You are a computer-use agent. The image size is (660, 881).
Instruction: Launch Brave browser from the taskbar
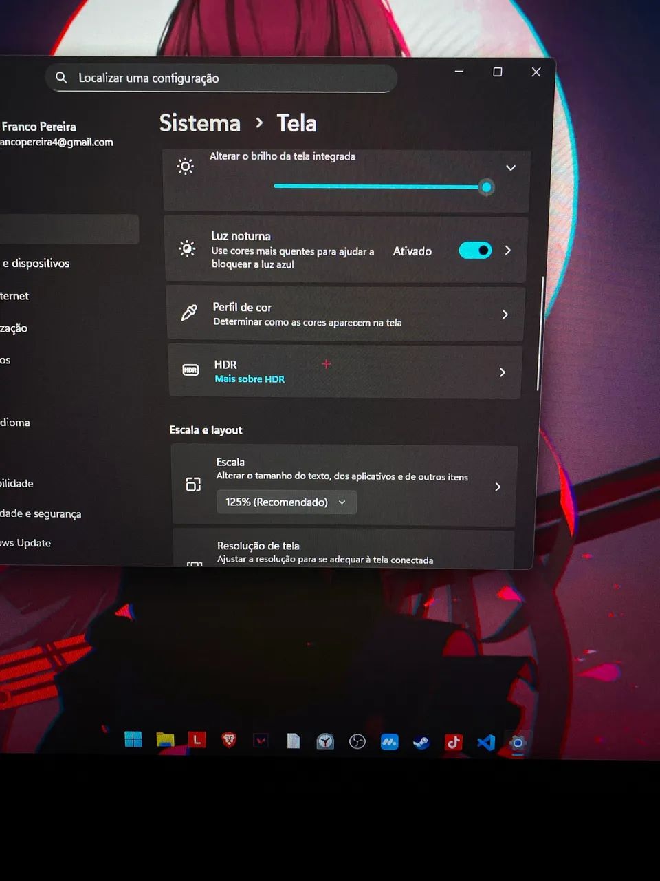(x=229, y=740)
